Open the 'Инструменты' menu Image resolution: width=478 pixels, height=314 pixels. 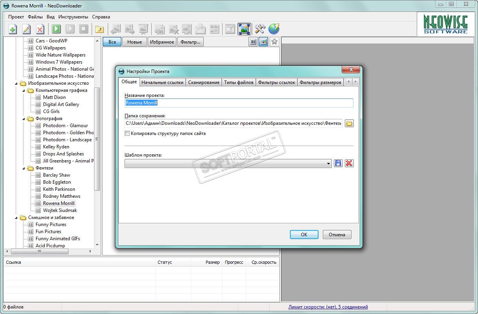(73, 17)
